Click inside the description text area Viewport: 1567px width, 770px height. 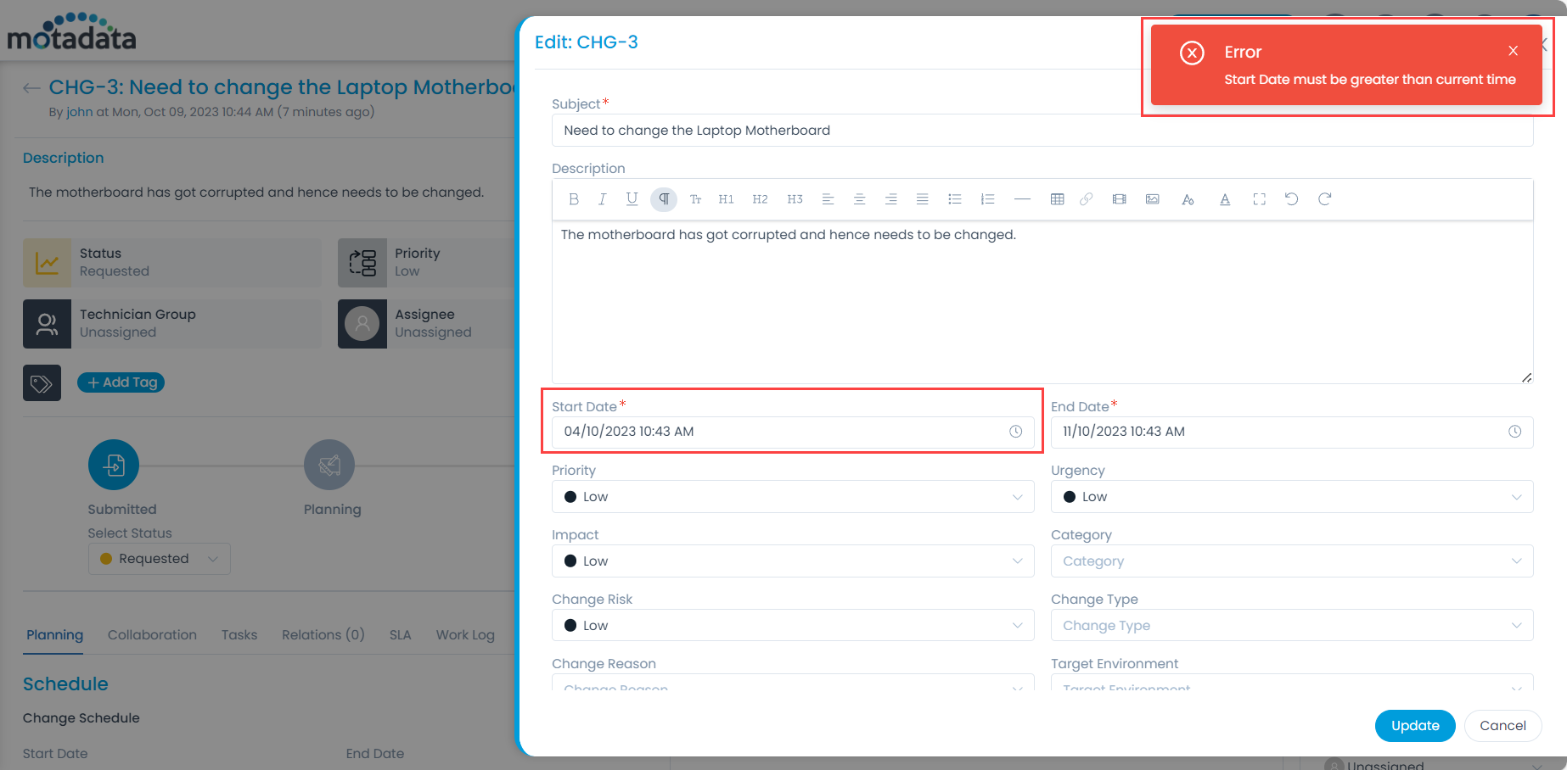coord(1042,303)
